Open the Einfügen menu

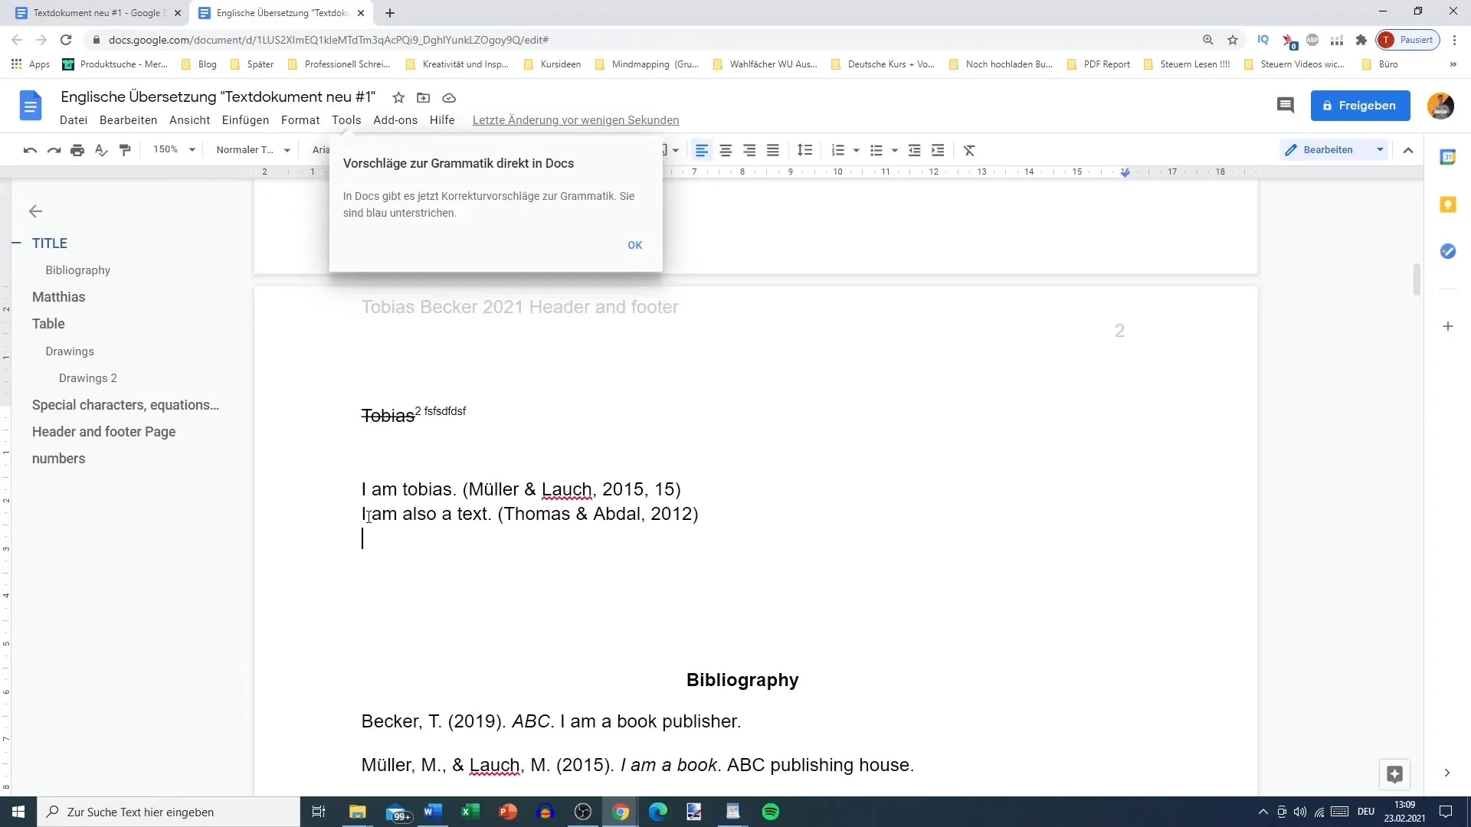(x=244, y=119)
